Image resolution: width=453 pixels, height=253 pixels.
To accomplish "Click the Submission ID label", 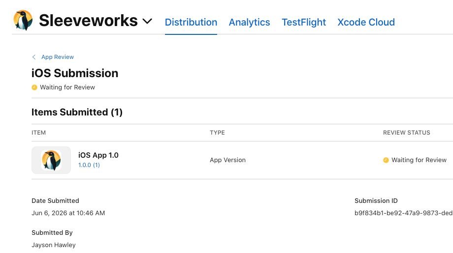I will tap(376, 201).
